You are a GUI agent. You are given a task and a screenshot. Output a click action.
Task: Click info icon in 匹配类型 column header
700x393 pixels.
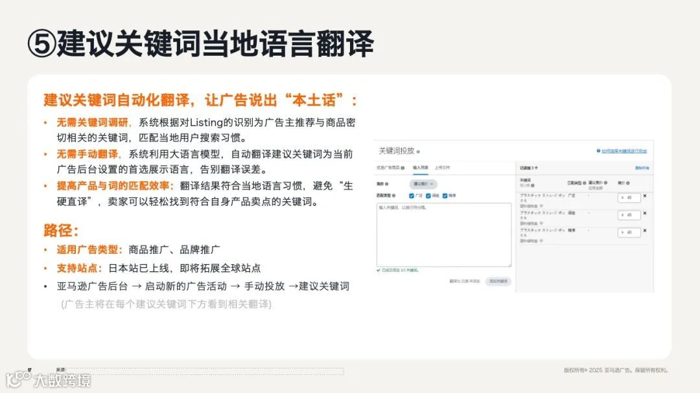(585, 183)
